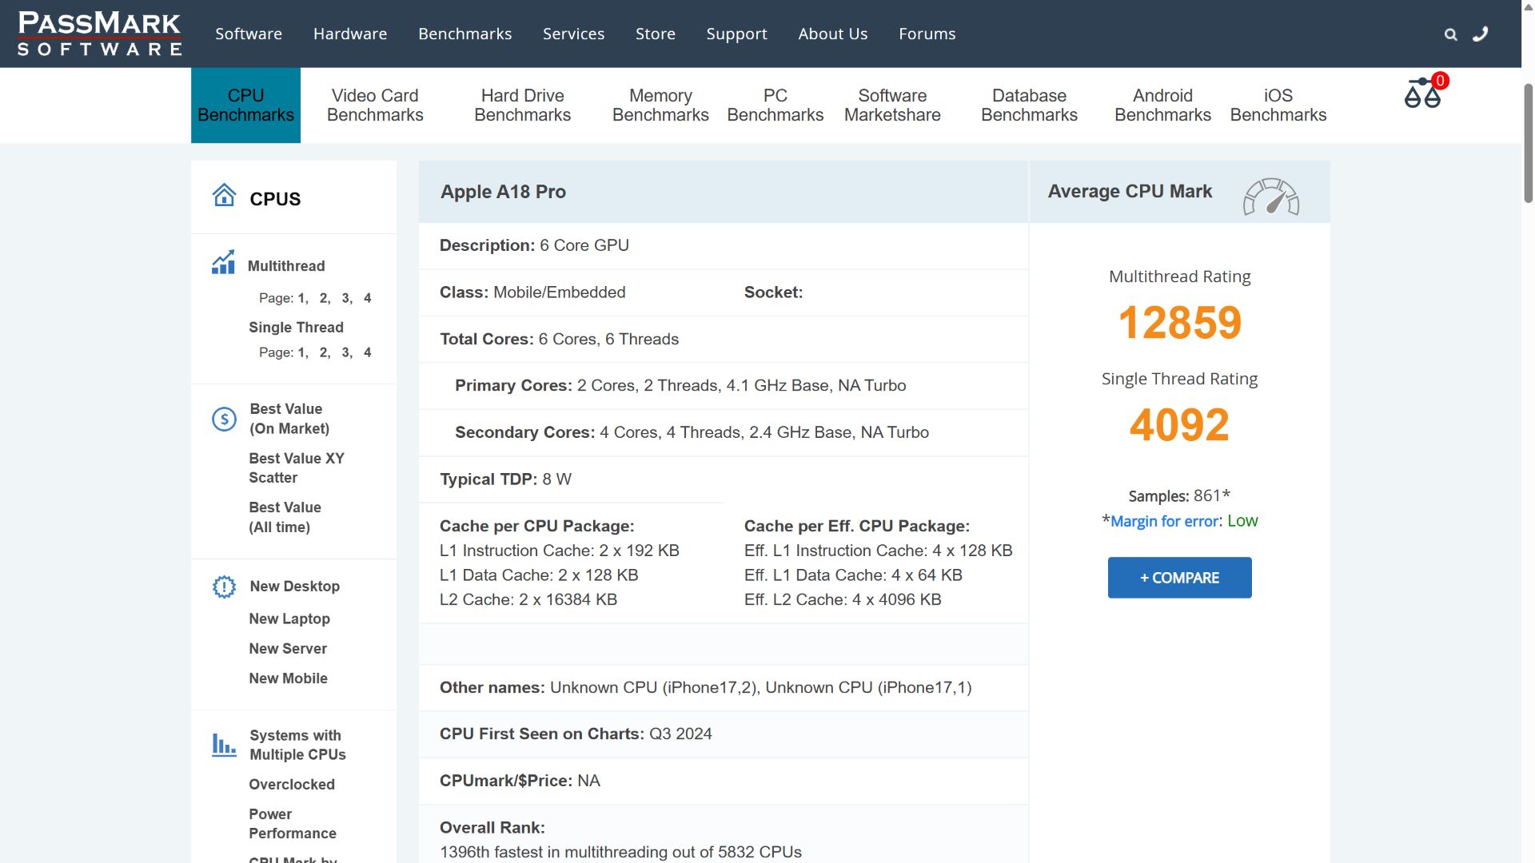
Task: Expand the Services menu
Action: 573,34
